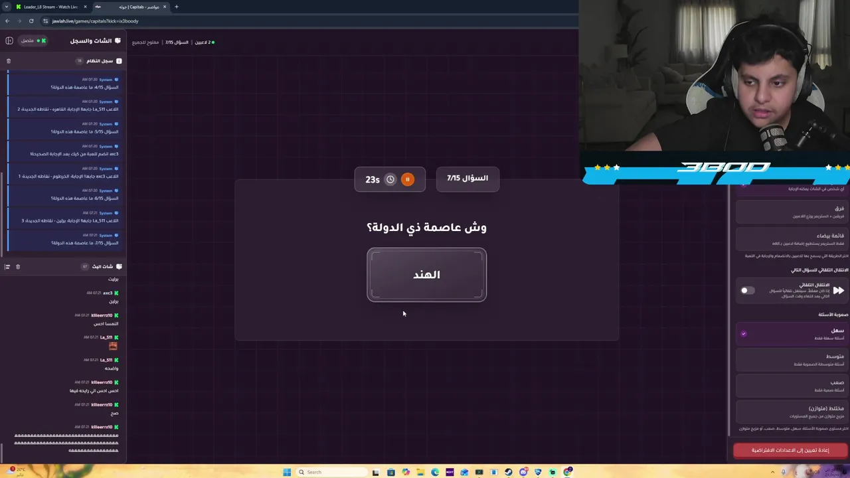Select the متوسط difficulty option

pyautogui.click(x=792, y=360)
